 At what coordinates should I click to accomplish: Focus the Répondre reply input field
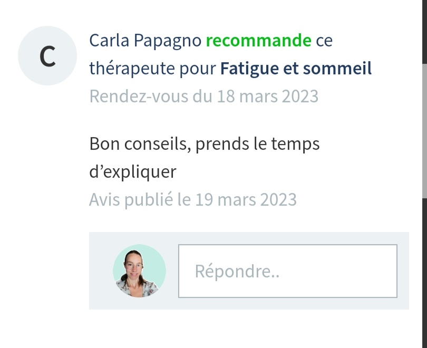tap(288, 271)
